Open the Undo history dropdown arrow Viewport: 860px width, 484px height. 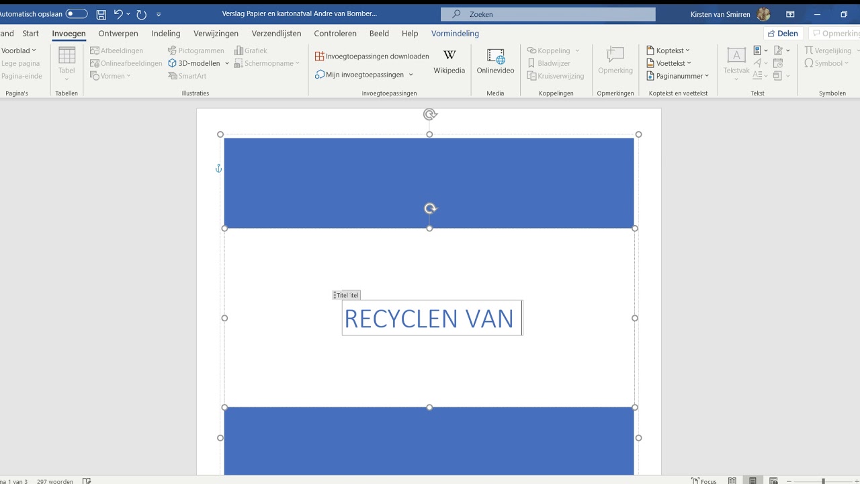pos(128,14)
